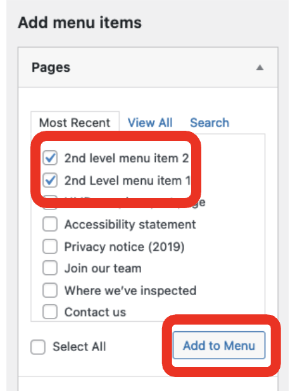Viewport: 295px width, 391px height.
Task: Enable the Select All checkbox
Action: click(38, 347)
